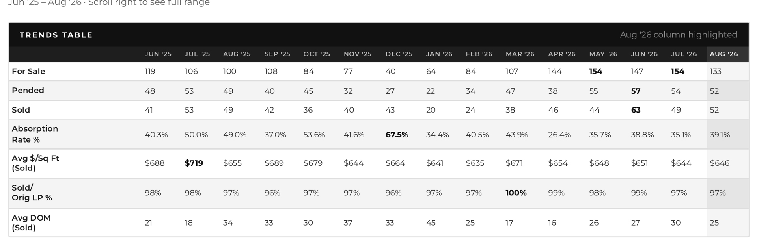Click the $646 value in AUG '26 column
This screenshot has height=252, width=757.
(719, 163)
